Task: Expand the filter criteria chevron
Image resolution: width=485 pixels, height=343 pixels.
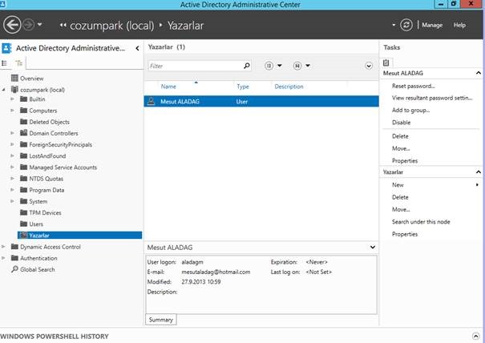Action: coord(369,66)
